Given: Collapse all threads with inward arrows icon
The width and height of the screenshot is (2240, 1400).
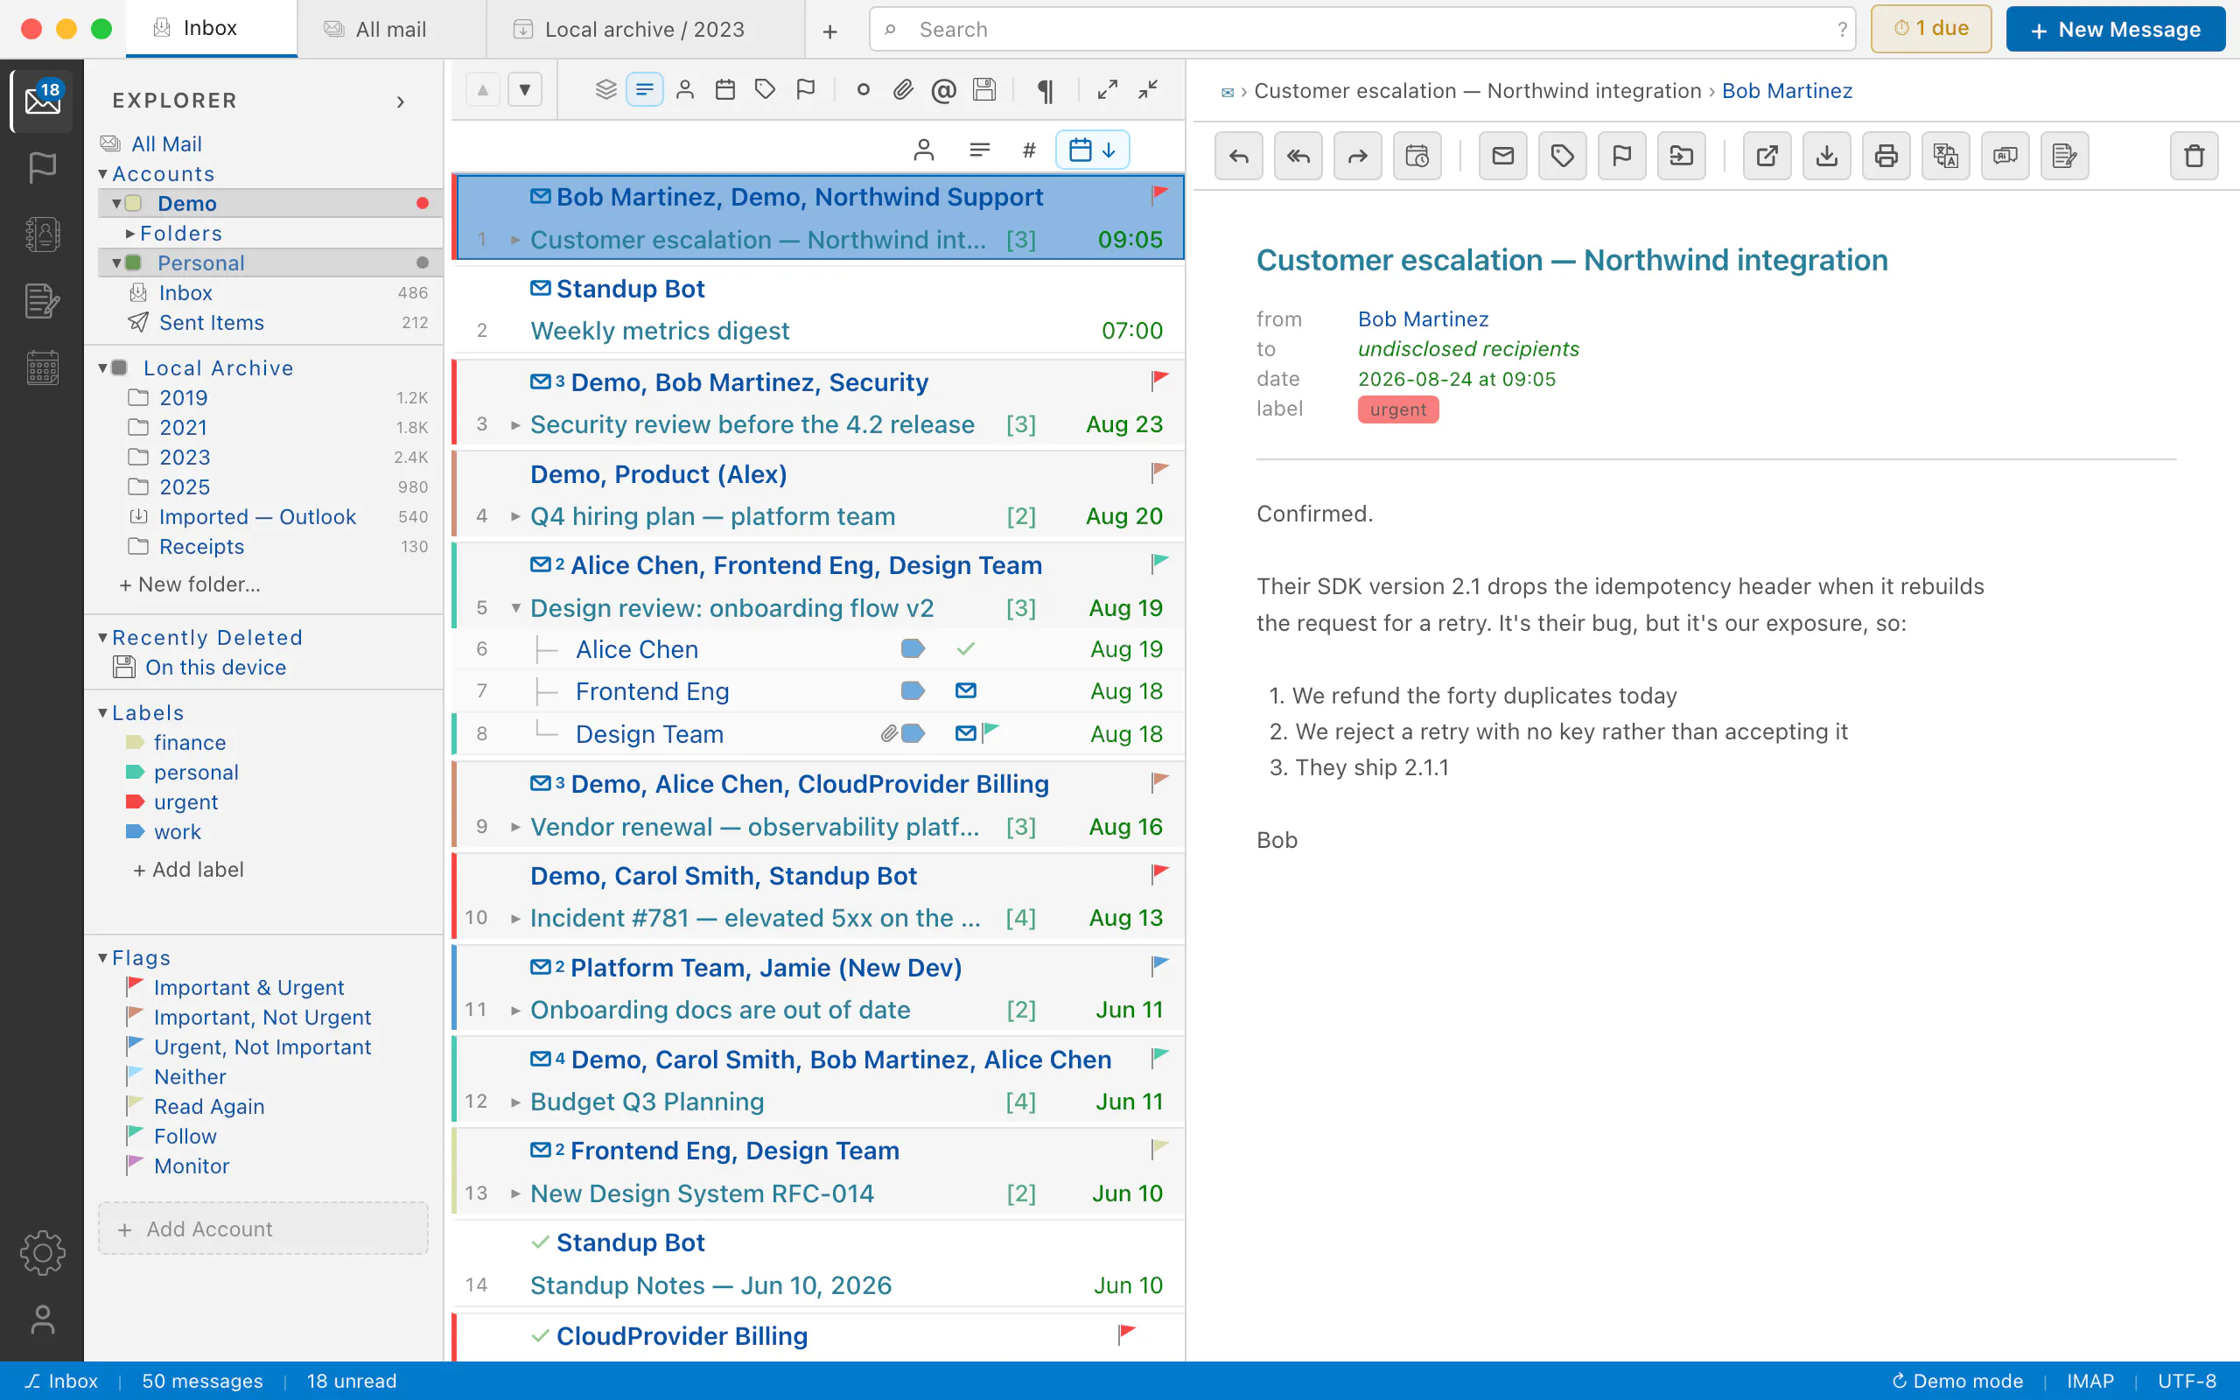Looking at the screenshot, I should (1148, 89).
